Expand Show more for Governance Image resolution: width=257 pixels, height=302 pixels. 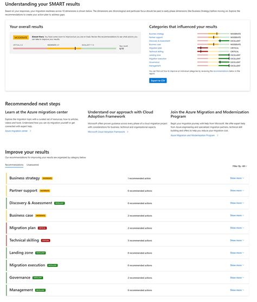pos(237,278)
